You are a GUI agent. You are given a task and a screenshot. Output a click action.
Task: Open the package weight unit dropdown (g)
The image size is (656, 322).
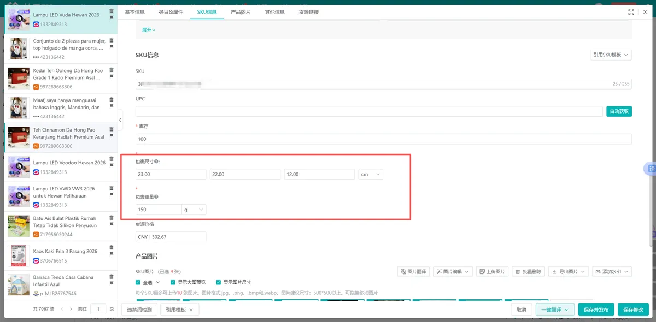click(194, 210)
